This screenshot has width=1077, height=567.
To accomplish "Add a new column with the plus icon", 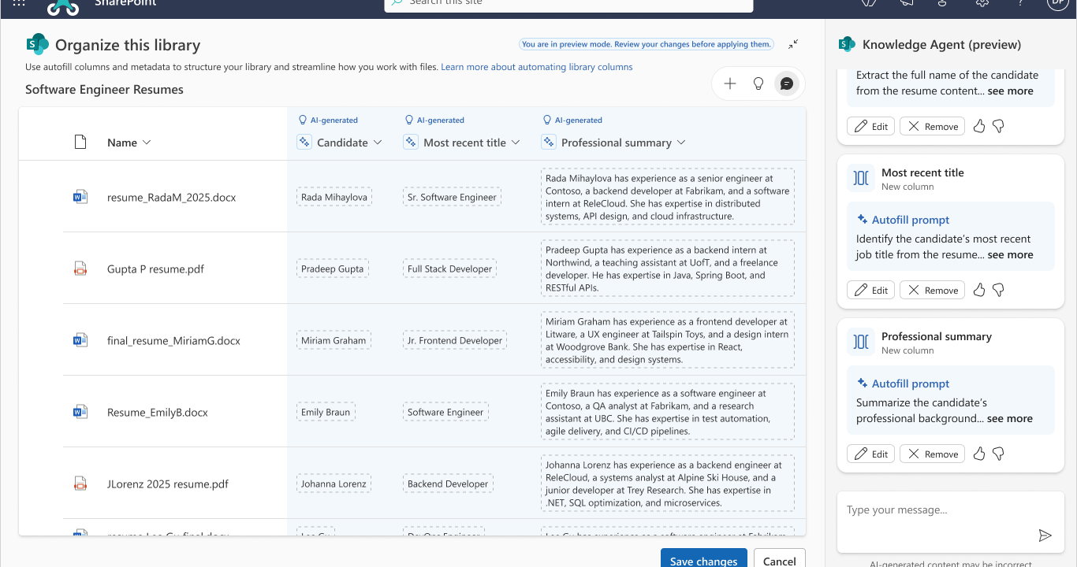I will coord(730,83).
